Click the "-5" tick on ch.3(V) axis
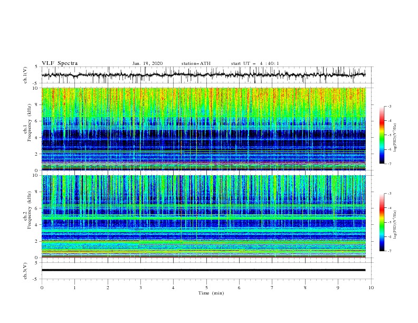The height and width of the screenshot is (323, 418). [x=36, y=279]
